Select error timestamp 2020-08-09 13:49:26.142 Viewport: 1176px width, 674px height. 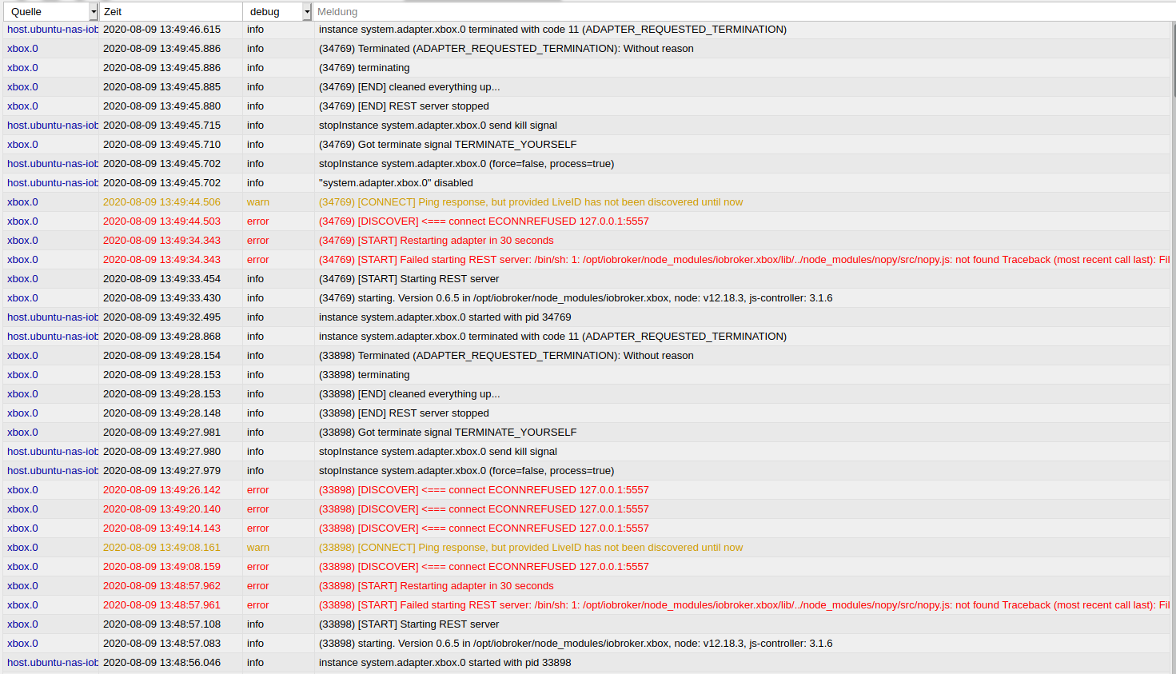161,490
